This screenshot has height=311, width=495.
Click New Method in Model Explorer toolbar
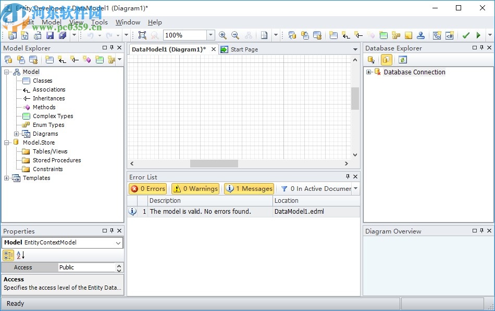click(87, 60)
